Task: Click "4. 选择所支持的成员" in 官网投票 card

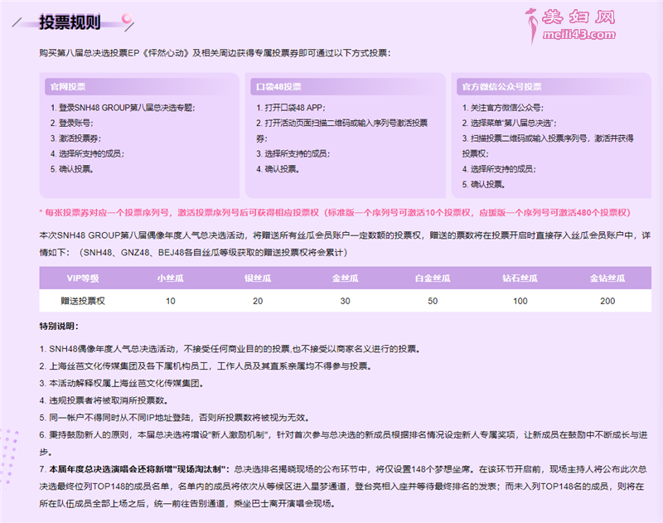Action: [87, 153]
